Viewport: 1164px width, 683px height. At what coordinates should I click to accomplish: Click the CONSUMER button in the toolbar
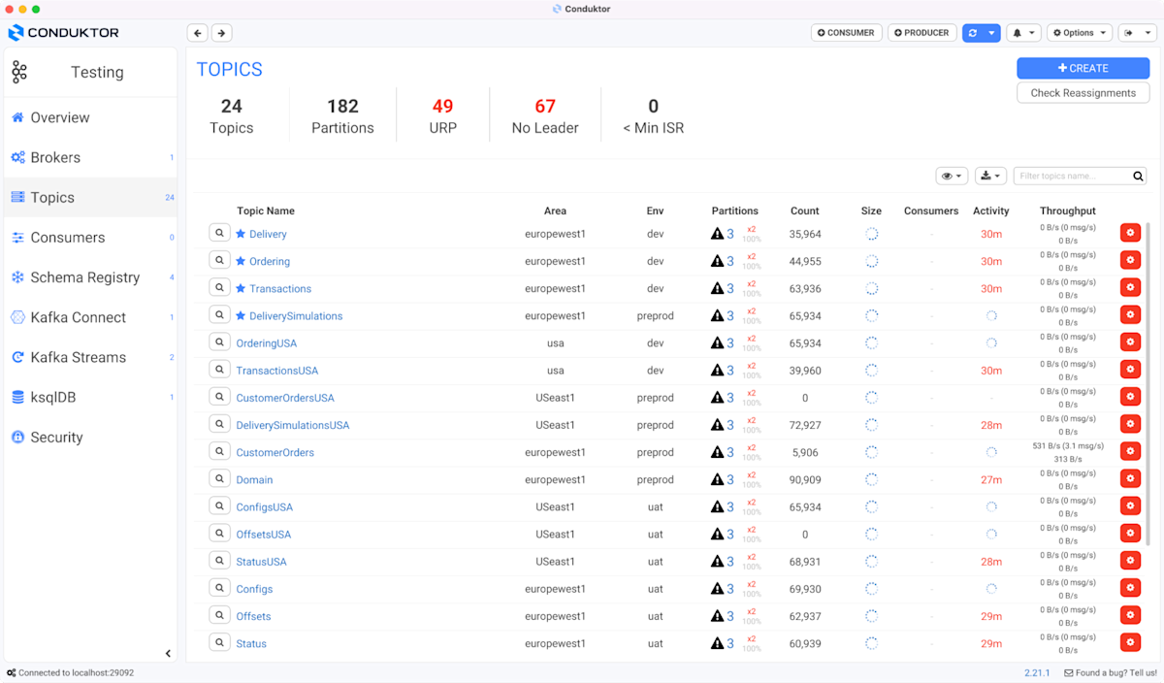point(846,33)
